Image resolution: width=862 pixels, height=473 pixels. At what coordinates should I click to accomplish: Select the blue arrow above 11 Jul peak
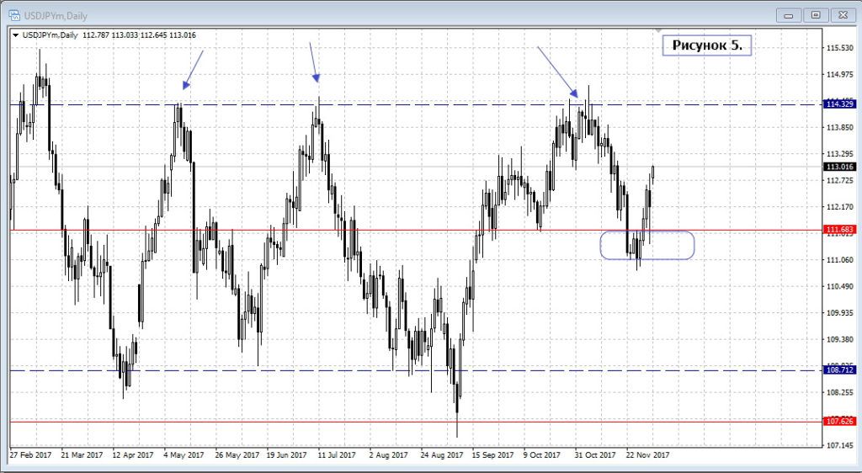(x=314, y=61)
